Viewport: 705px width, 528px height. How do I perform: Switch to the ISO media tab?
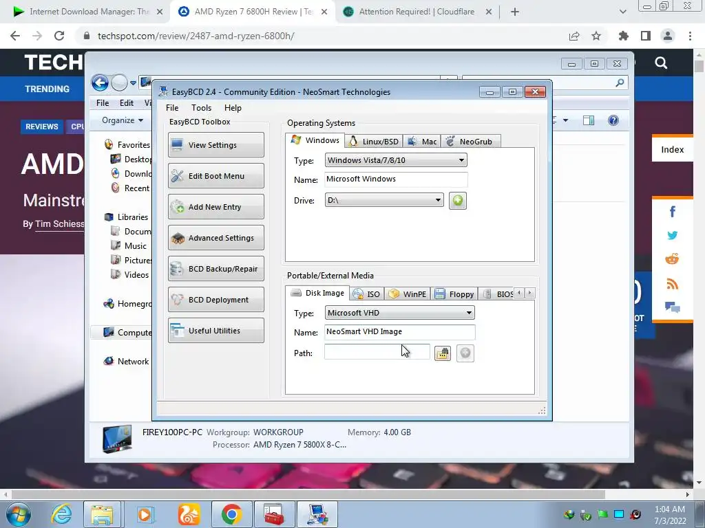(x=367, y=294)
